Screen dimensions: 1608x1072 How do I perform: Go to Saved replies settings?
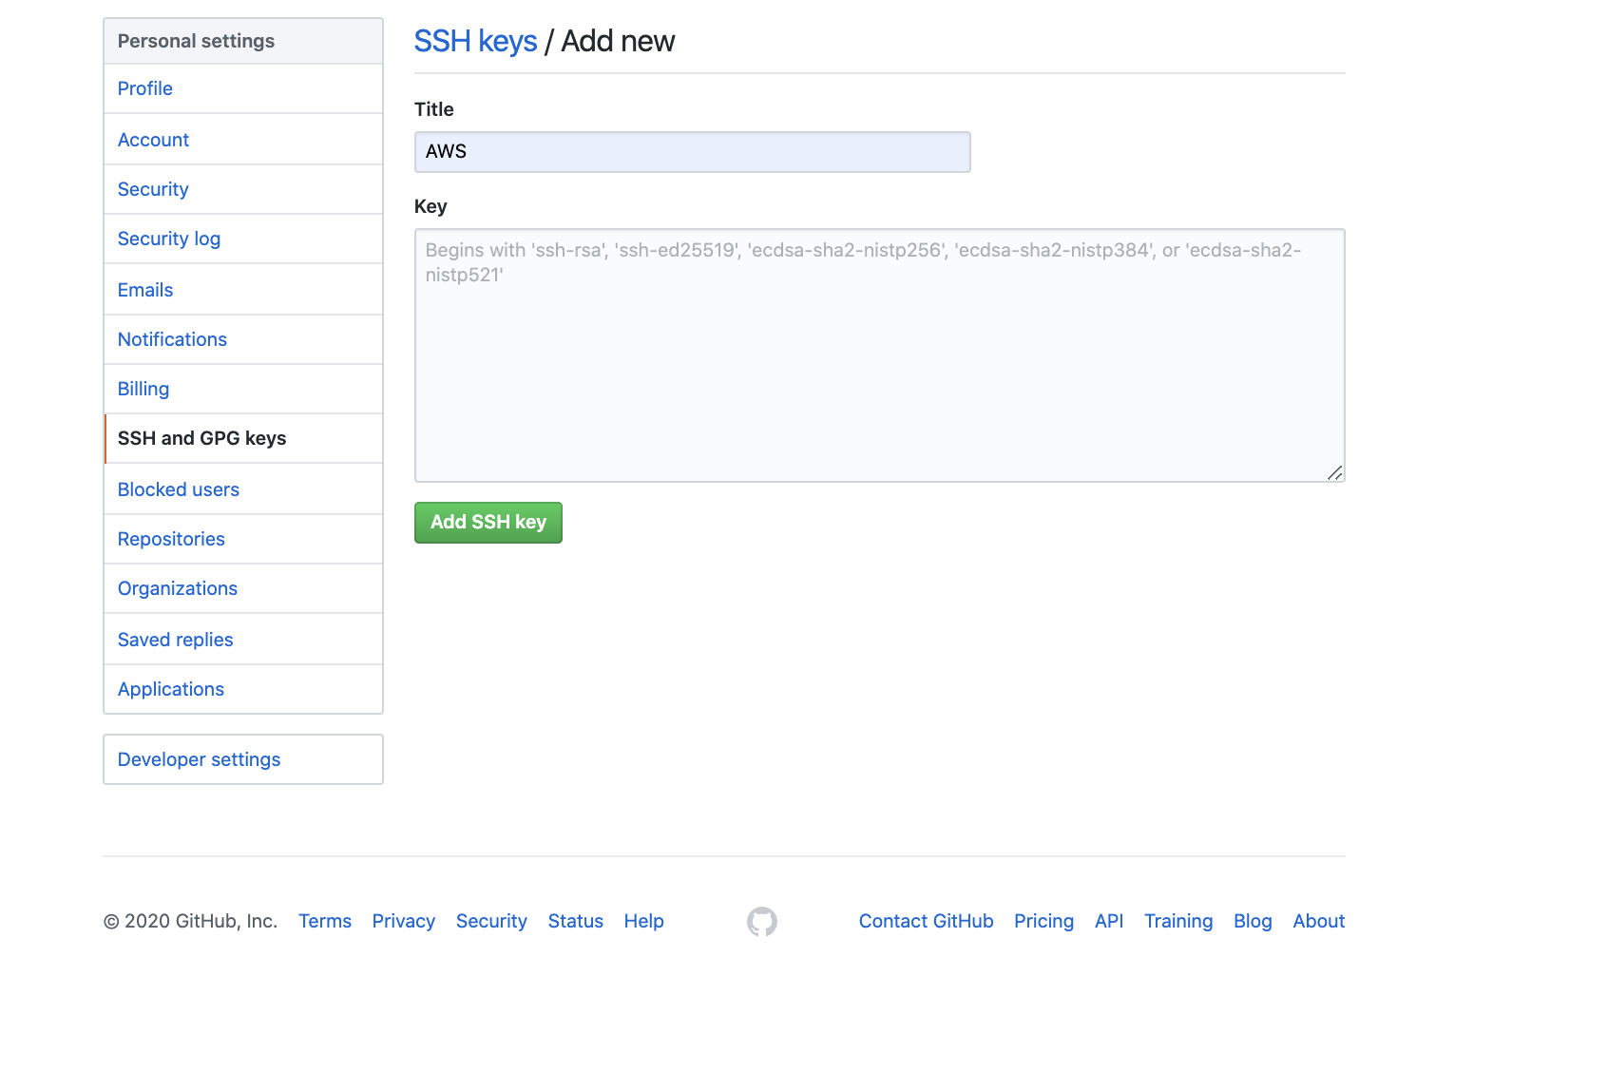tap(176, 640)
